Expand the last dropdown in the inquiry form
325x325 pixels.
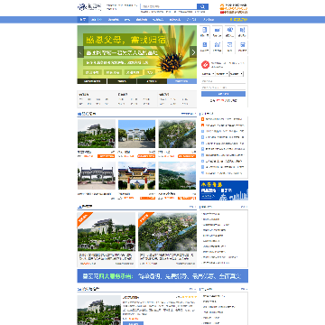click(x=237, y=74)
